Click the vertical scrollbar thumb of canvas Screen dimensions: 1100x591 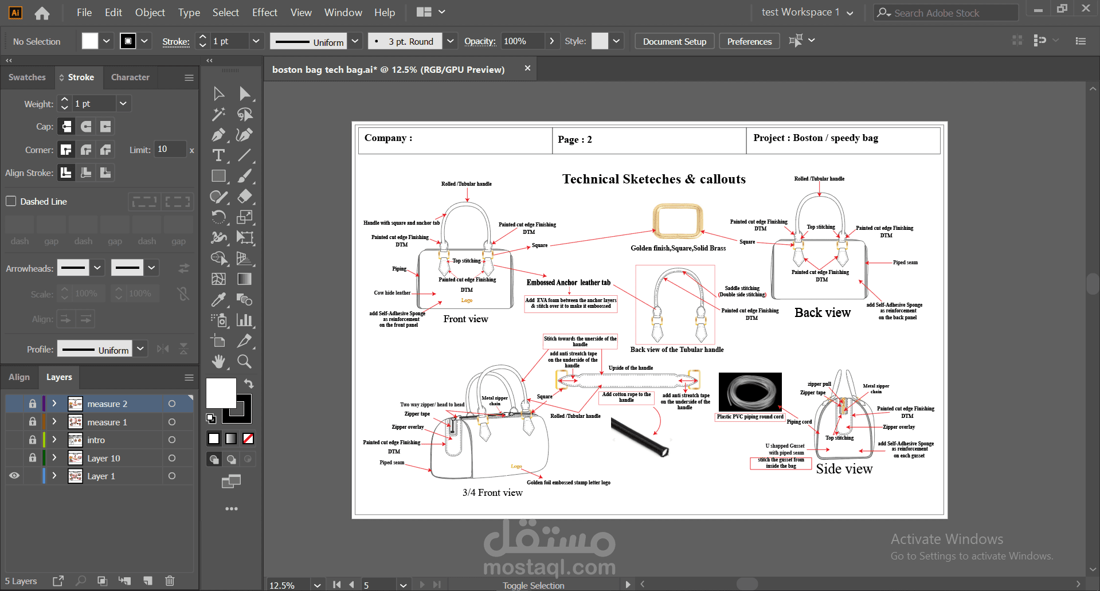tap(1093, 284)
